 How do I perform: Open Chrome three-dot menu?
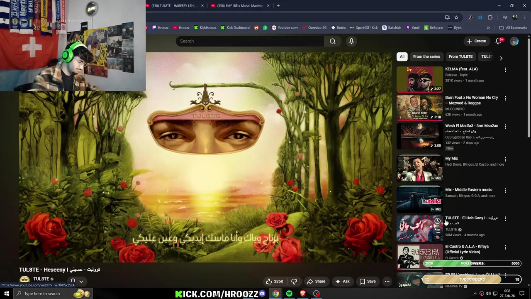524,17
